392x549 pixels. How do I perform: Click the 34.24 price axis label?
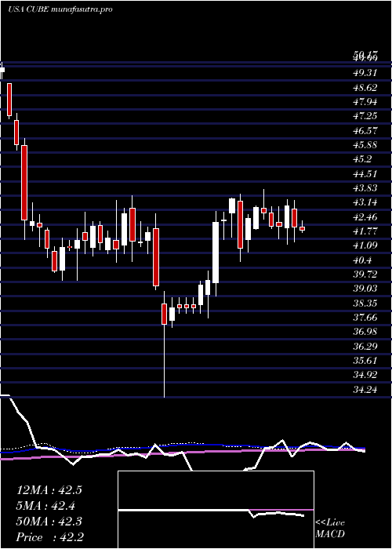click(365, 389)
